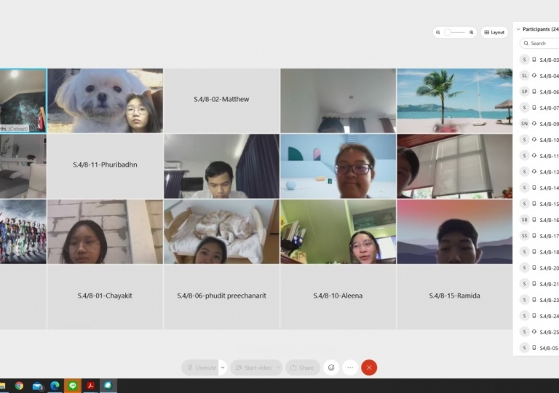Click the SP avatar for participant S.4/8-06
559x393 pixels.
[x=524, y=92]
